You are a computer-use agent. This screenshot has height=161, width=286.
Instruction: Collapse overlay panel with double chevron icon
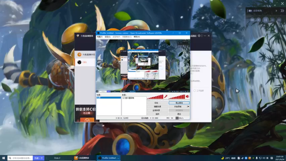[x=282, y=11]
